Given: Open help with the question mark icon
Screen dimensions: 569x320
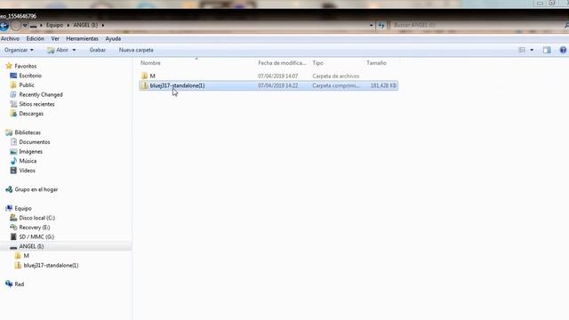Looking at the screenshot, I should coord(563,50).
